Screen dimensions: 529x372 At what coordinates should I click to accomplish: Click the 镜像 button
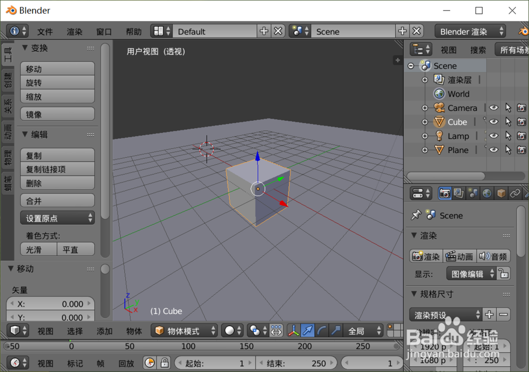pyautogui.click(x=57, y=114)
